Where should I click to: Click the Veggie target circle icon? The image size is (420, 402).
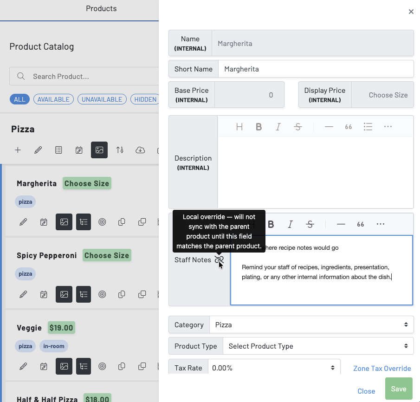(102, 366)
